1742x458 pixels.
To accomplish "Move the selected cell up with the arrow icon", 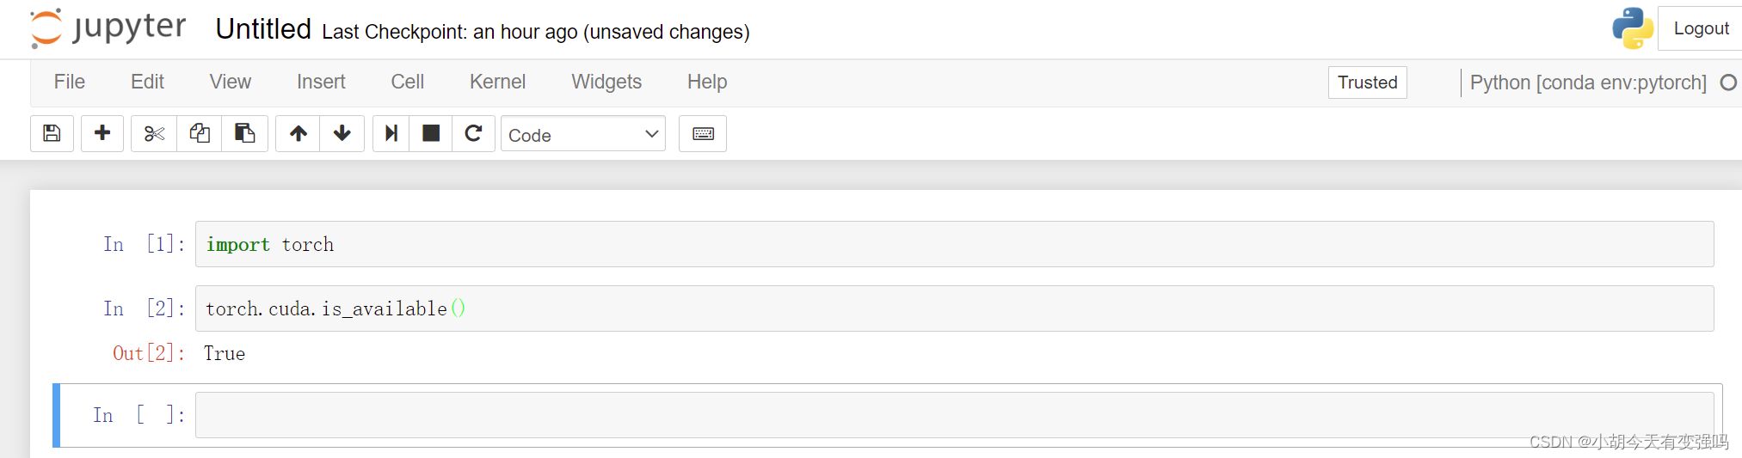I will [298, 133].
